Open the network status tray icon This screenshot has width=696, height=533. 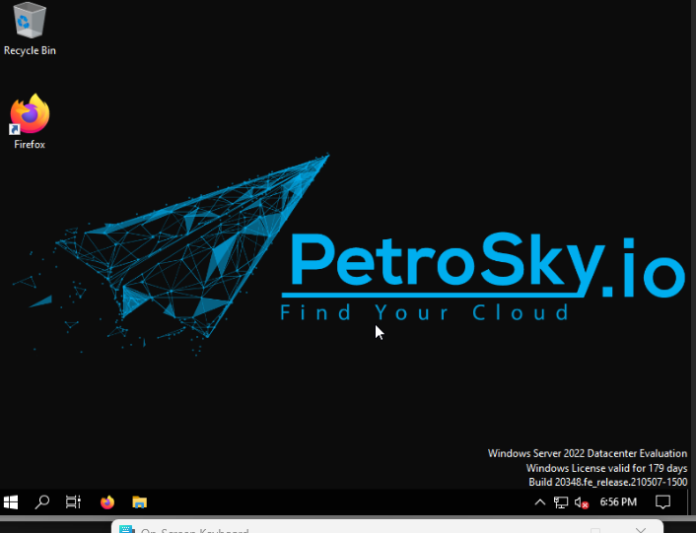coord(561,502)
